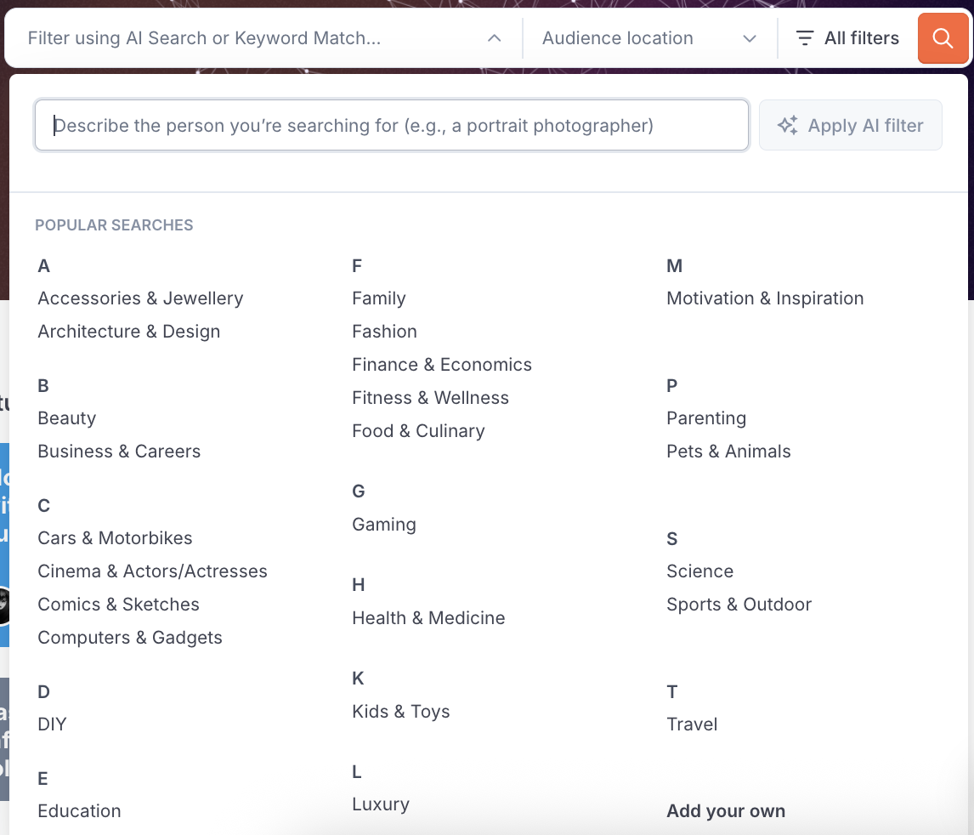Choose Architecture & Design from popular searches

click(129, 332)
